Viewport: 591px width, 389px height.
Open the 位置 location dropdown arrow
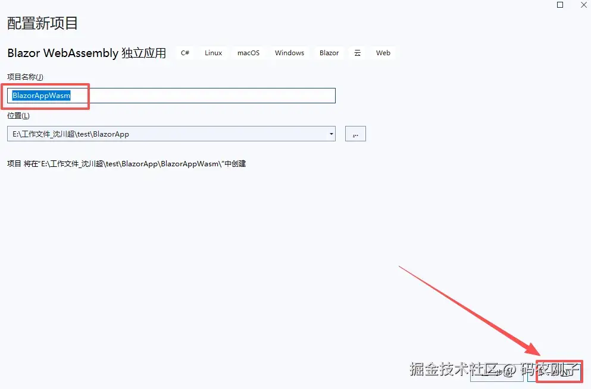[x=331, y=134]
